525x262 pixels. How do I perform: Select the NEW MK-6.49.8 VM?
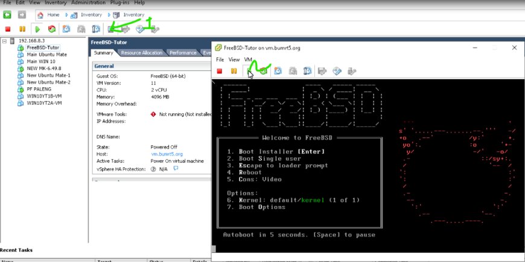point(44,69)
